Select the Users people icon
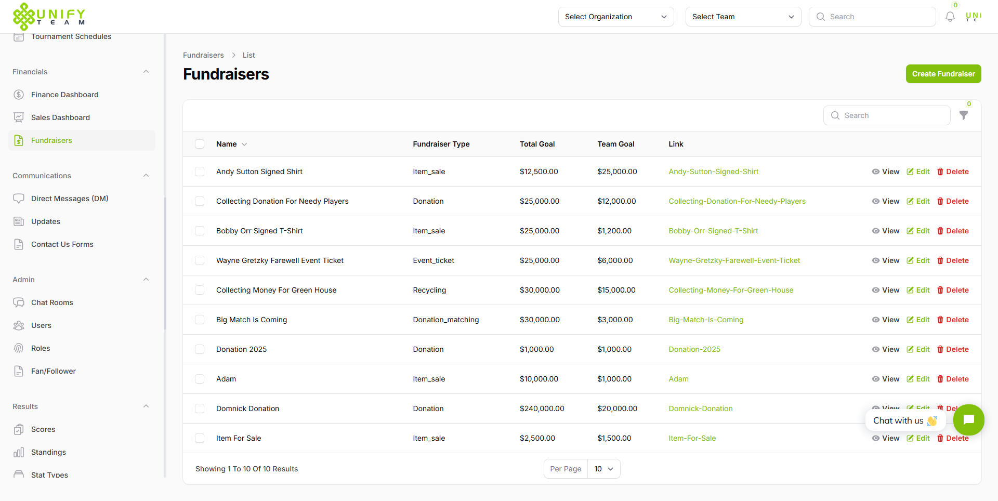Image resolution: width=998 pixels, height=501 pixels. click(x=19, y=325)
